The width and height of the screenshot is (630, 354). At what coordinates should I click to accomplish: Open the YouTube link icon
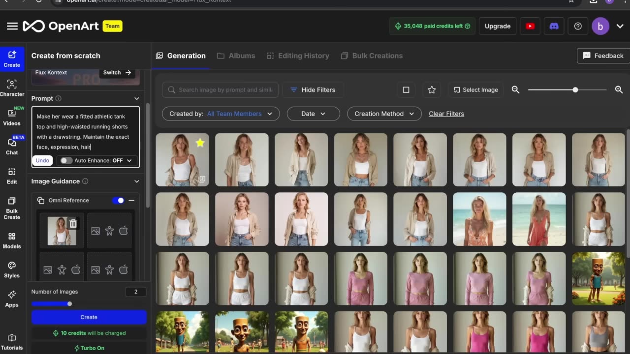pyautogui.click(x=530, y=26)
